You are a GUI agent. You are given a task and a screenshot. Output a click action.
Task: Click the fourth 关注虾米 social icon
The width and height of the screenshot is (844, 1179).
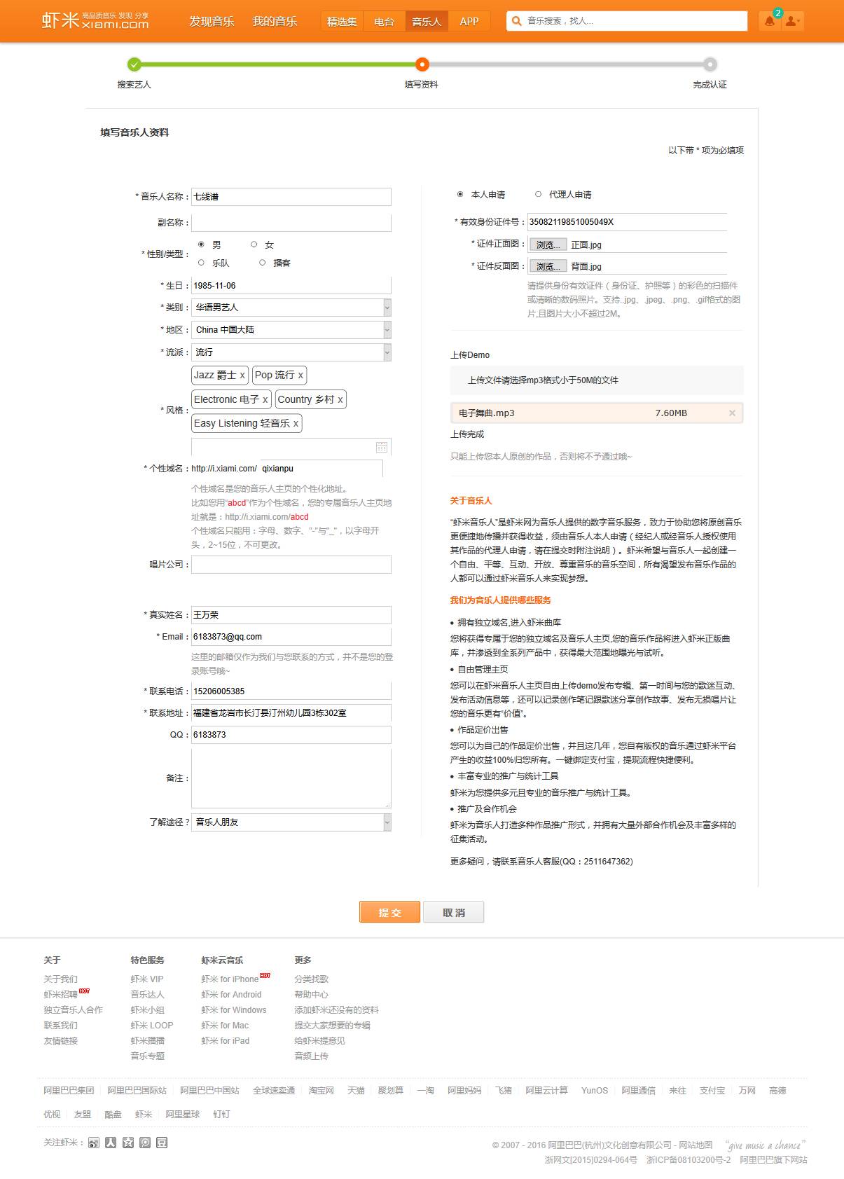145,1143
